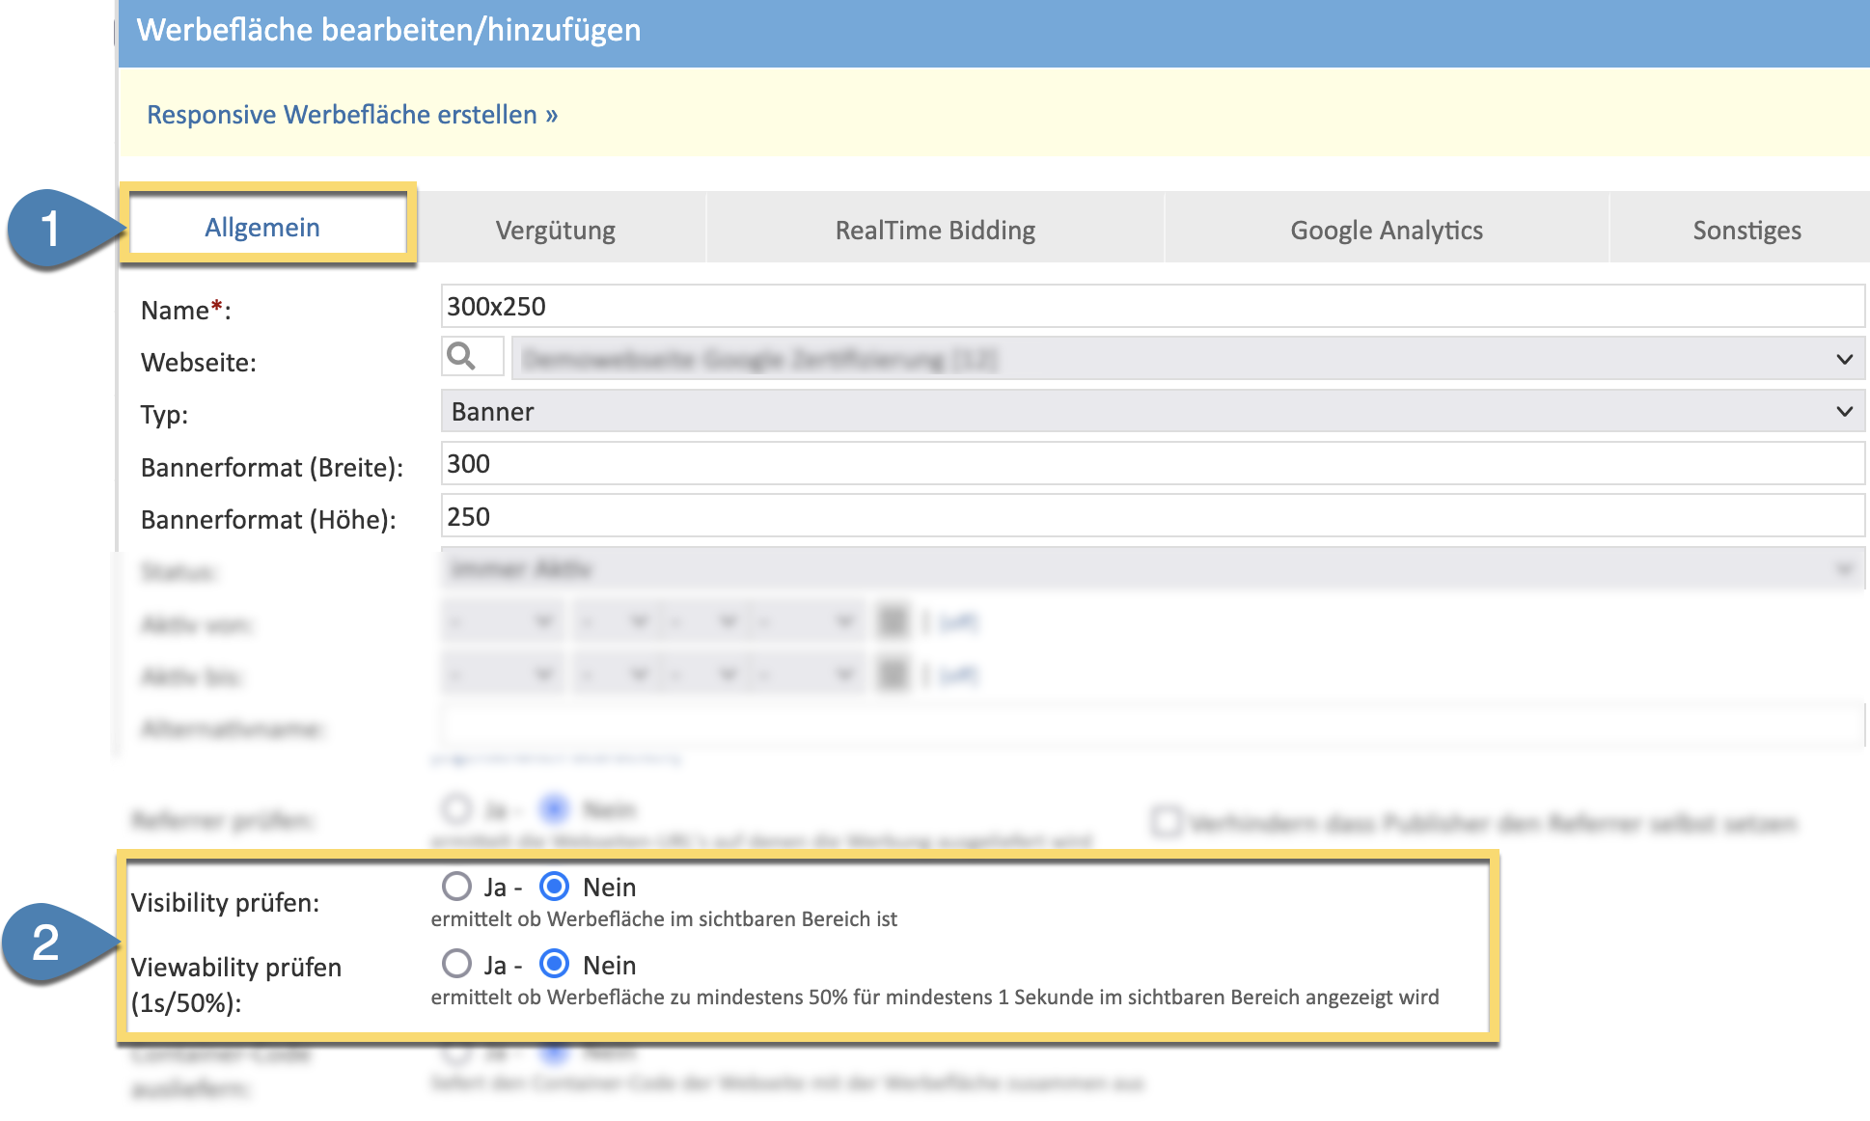Click Responsive Werbefläche erstellen link
The width and height of the screenshot is (1870, 1121).
point(352,115)
